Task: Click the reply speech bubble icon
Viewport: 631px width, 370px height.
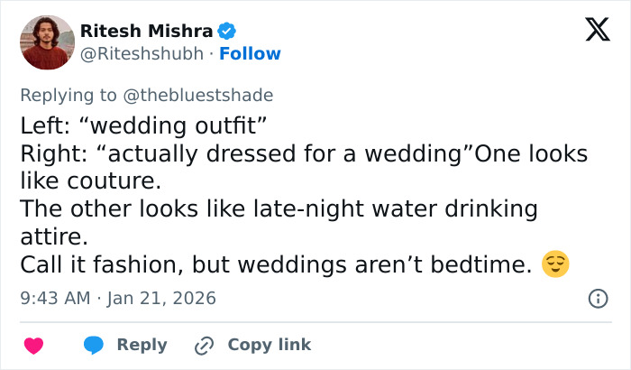Action: [94, 345]
